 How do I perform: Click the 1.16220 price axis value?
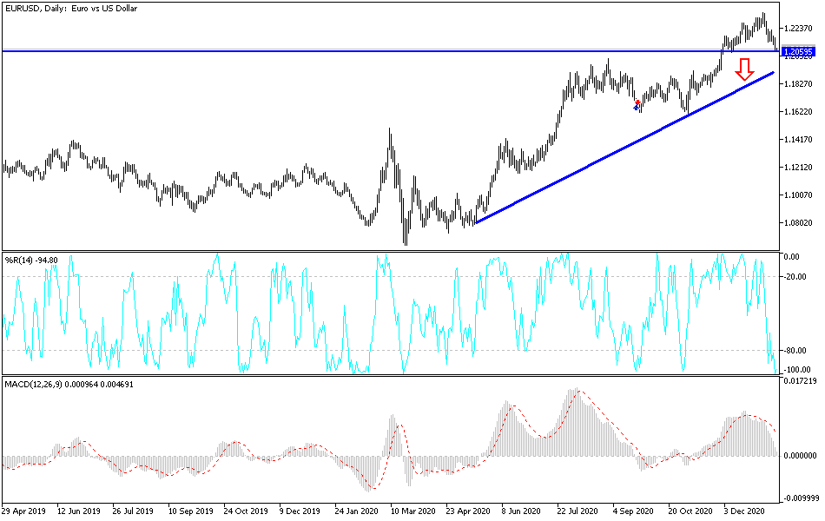797,112
